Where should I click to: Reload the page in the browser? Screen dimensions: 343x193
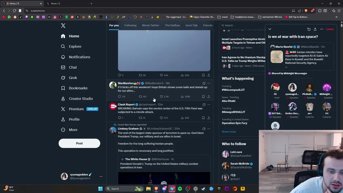[14, 11]
